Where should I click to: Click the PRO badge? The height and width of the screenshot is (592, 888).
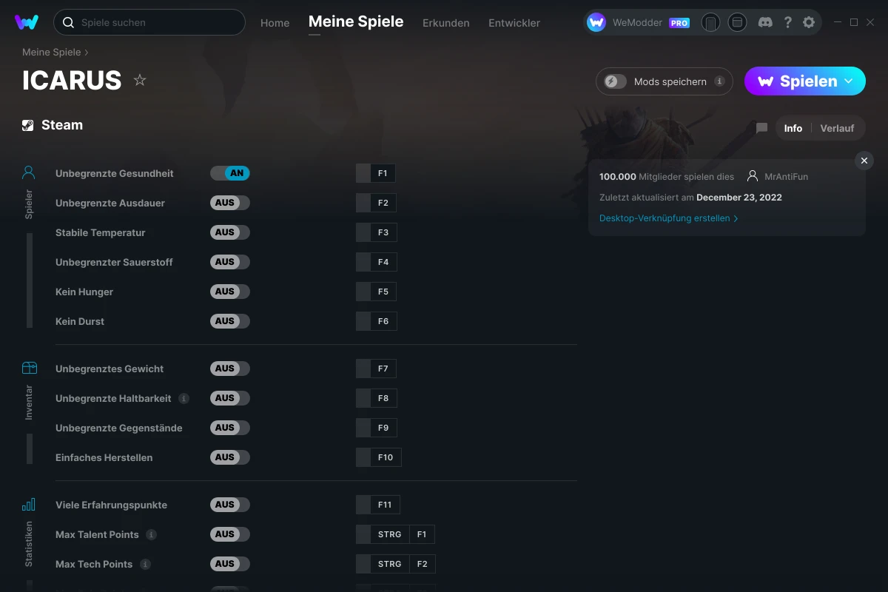point(679,23)
